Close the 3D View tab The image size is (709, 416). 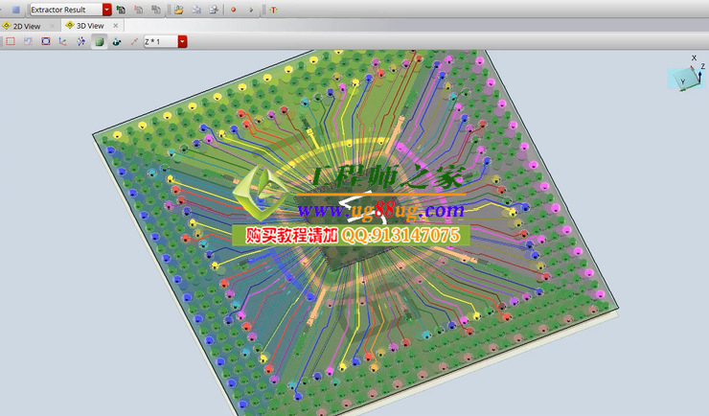(116, 26)
